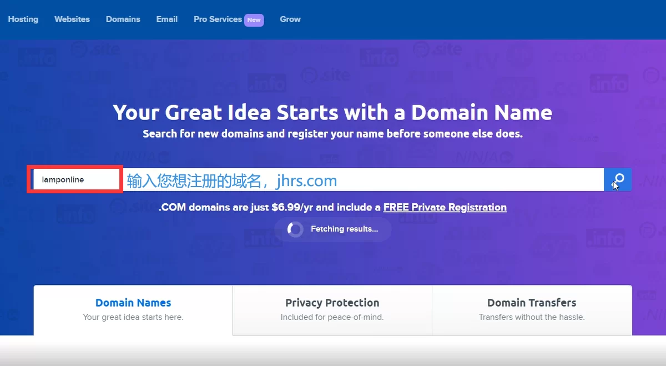Image resolution: width=666 pixels, height=366 pixels.
Task: Open the Grow menu
Action: tap(290, 19)
